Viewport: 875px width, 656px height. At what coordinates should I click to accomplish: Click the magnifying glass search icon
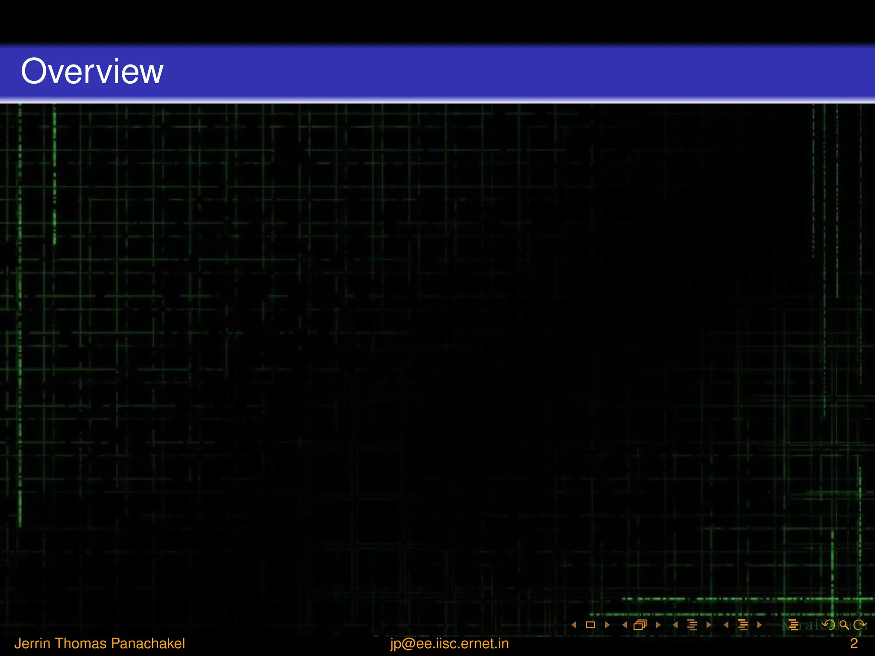844,625
